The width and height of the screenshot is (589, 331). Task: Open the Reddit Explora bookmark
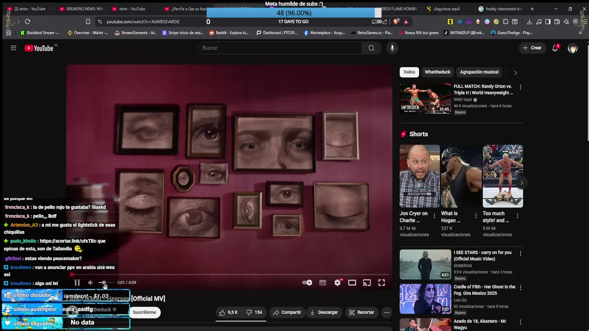pyautogui.click(x=229, y=33)
